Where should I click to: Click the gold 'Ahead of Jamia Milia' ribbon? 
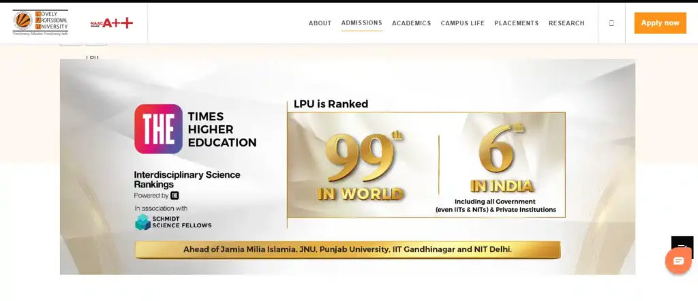coord(347,250)
